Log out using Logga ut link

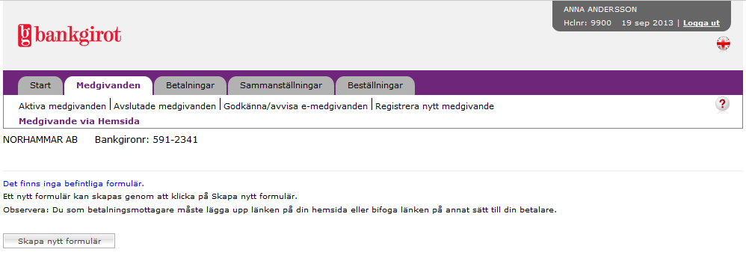click(x=701, y=23)
